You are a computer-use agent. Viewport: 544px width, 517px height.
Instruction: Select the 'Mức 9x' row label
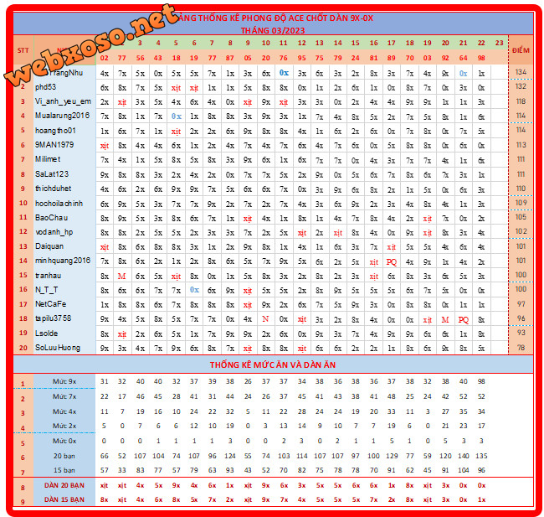coord(64,381)
